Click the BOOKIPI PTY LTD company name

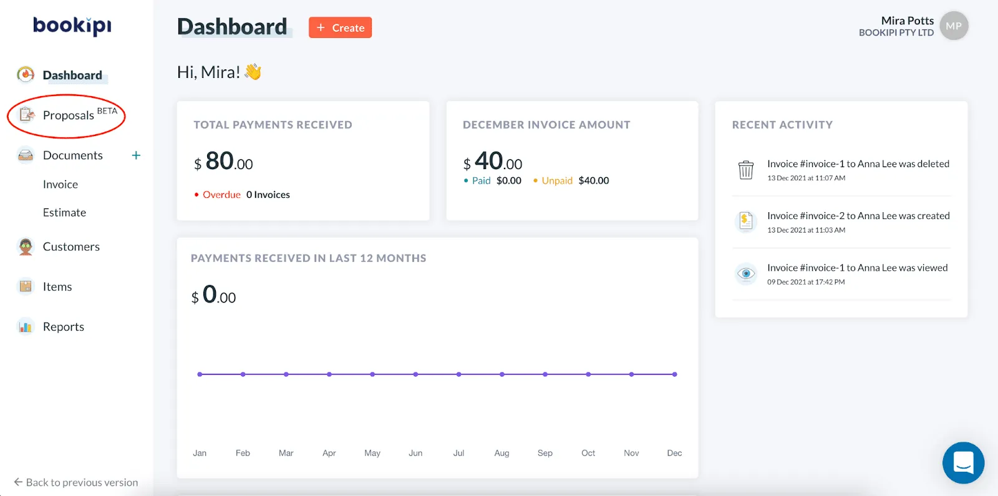[896, 32]
